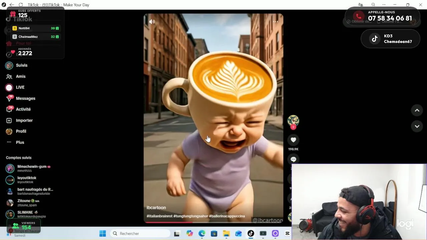Open Microsoft Store from the taskbar

tap(214, 233)
